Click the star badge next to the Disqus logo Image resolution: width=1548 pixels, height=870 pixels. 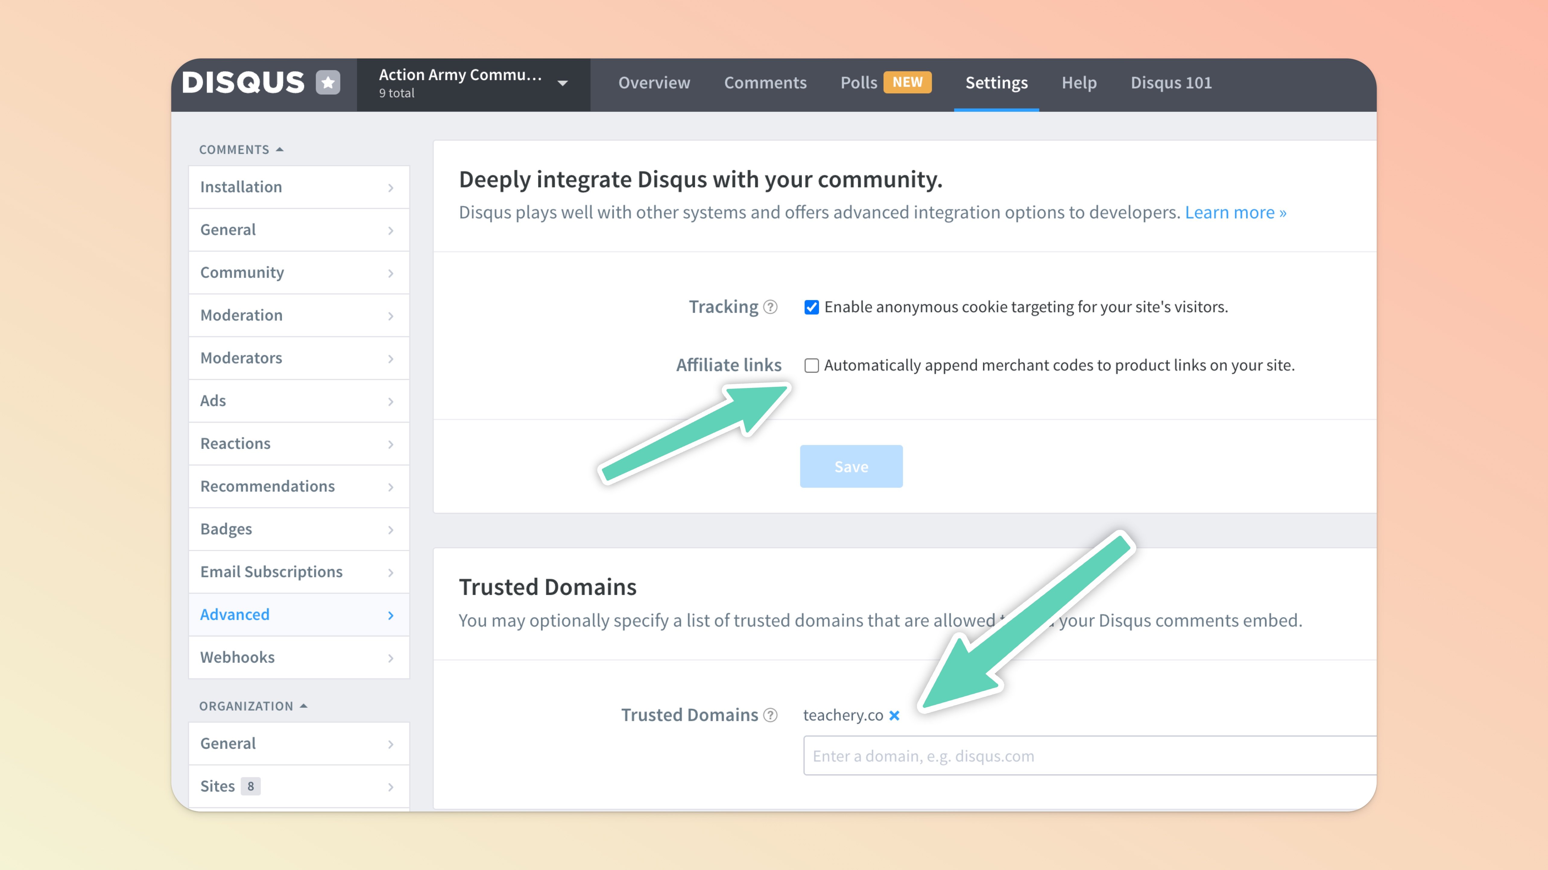[328, 83]
